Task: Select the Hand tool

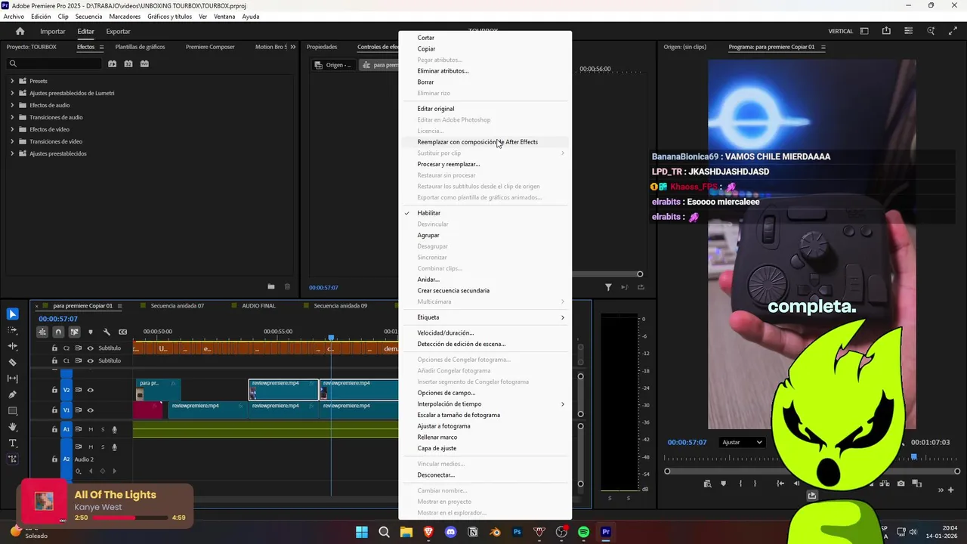Action: coord(13,427)
